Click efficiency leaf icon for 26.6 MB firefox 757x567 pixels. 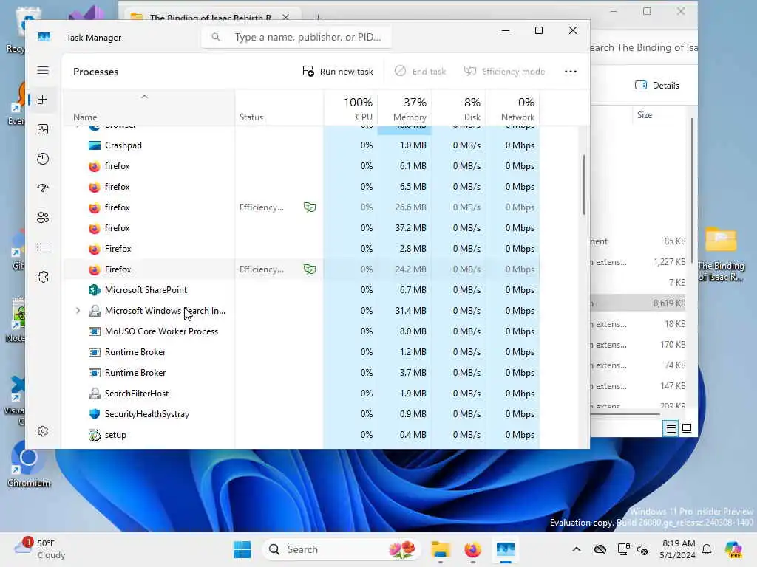pyautogui.click(x=310, y=207)
